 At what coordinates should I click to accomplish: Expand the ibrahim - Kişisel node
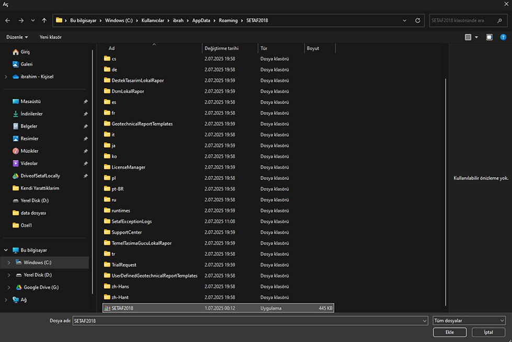click(6, 77)
